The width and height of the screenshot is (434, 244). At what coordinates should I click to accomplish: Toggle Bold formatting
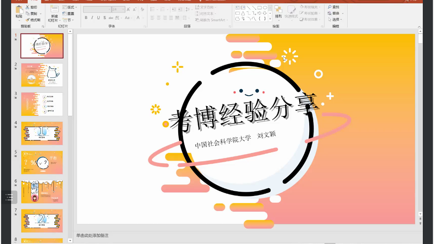pyautogui.click(x=86, y=18)
